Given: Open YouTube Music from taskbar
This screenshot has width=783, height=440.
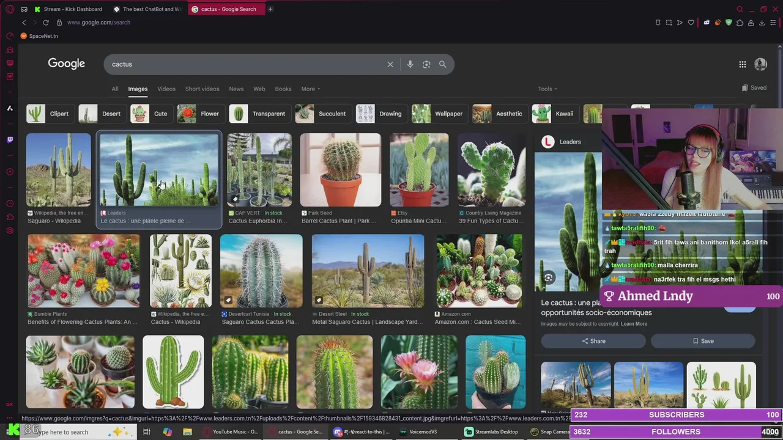Looking at the screenshot, I should click(231, 431).
